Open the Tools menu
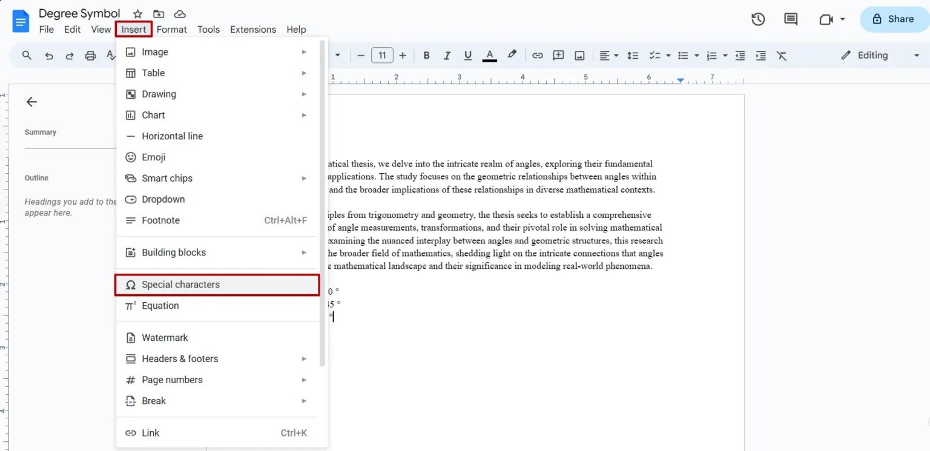930x451 pixels. pyautogui.click(x=208, y=29)
